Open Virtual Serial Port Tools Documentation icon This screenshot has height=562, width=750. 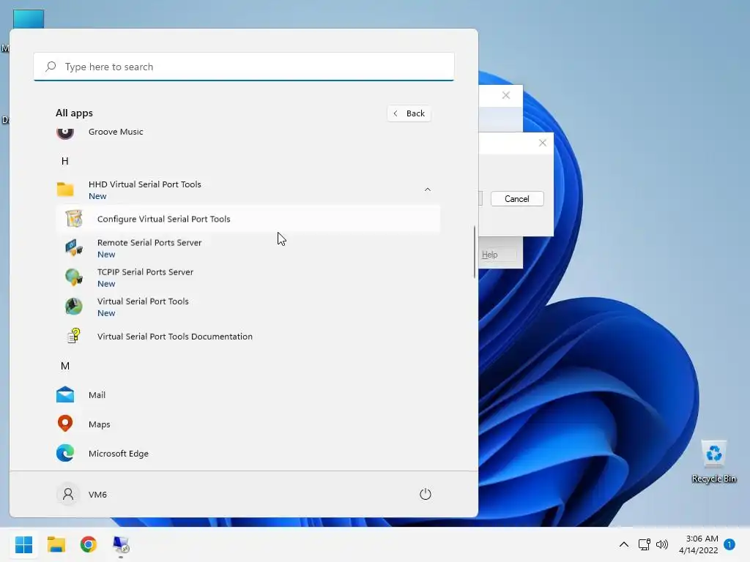point(74,336)
